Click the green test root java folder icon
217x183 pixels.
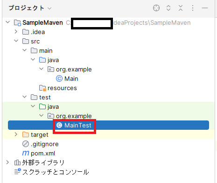42,106
